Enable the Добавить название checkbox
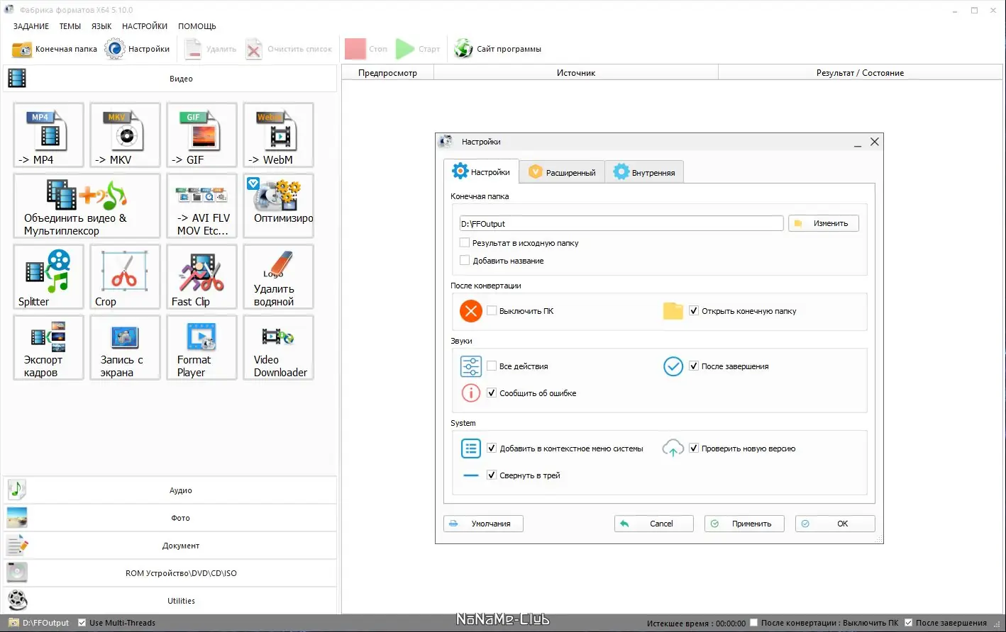This screenshot has width=1006, height=632. (x=465, y=260)
